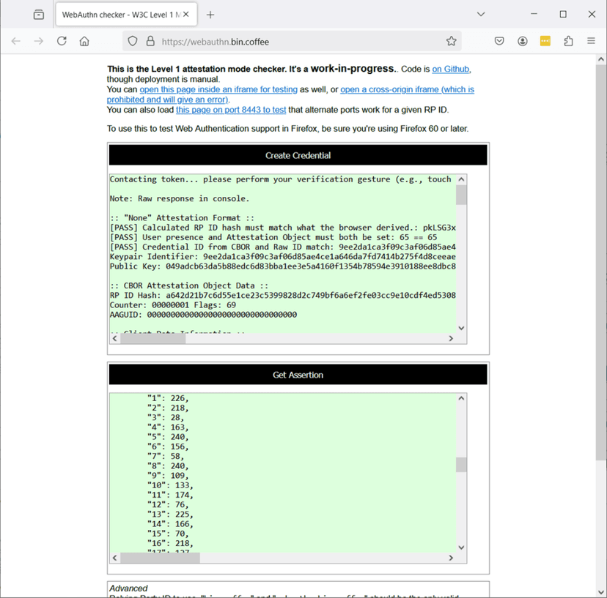Go to the Firefox home page
This screenshot has width=607, height=598.
(x=84, y=42)
